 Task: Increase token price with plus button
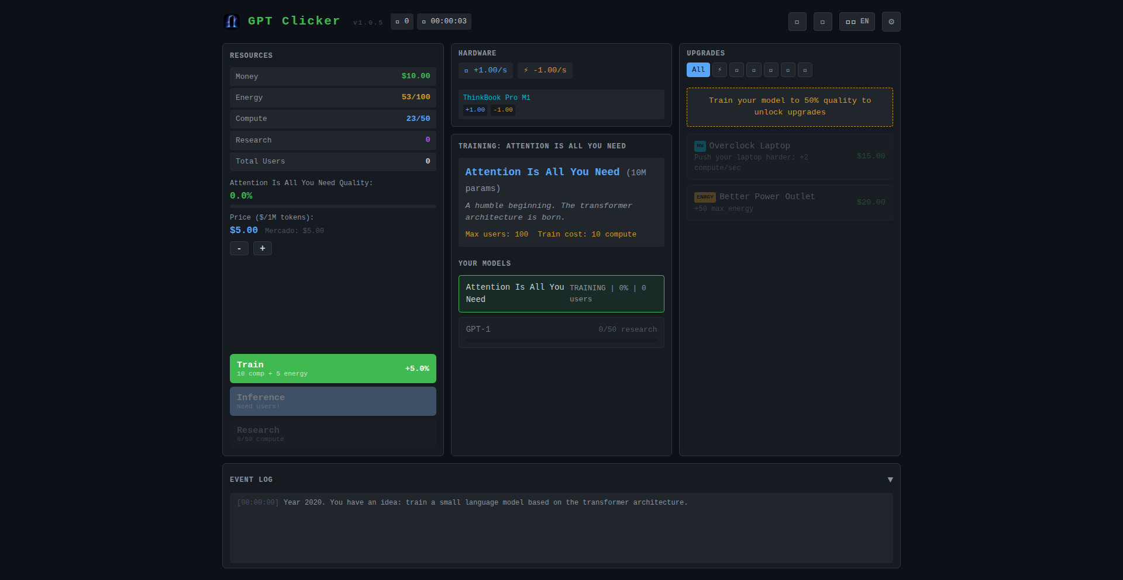(262, 248)
